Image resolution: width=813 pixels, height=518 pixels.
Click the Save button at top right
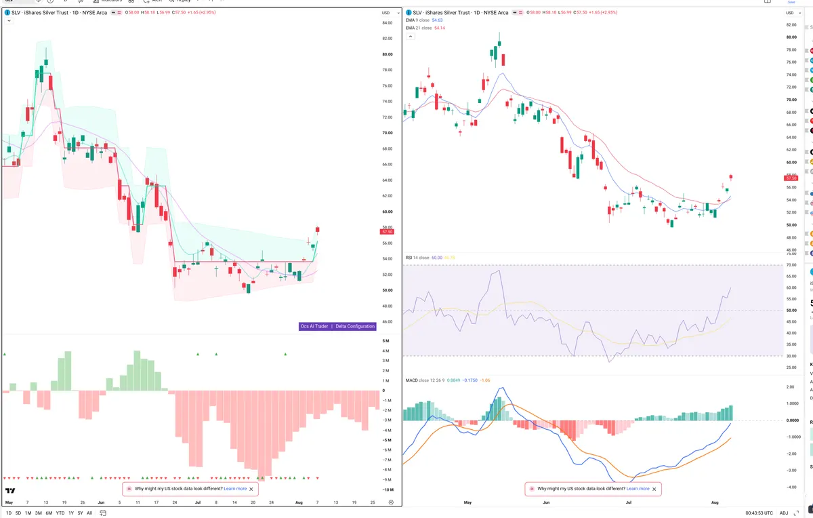pos(791,2)
